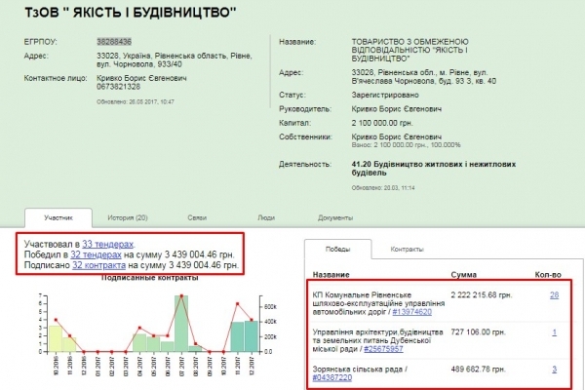585x390 pixels.
Task: Open the История (20) tab
Action: (x=127, y=216)
